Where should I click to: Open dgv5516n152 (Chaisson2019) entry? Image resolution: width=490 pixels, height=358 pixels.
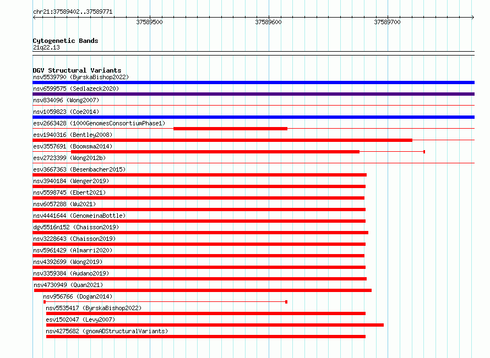coord(76,227)
